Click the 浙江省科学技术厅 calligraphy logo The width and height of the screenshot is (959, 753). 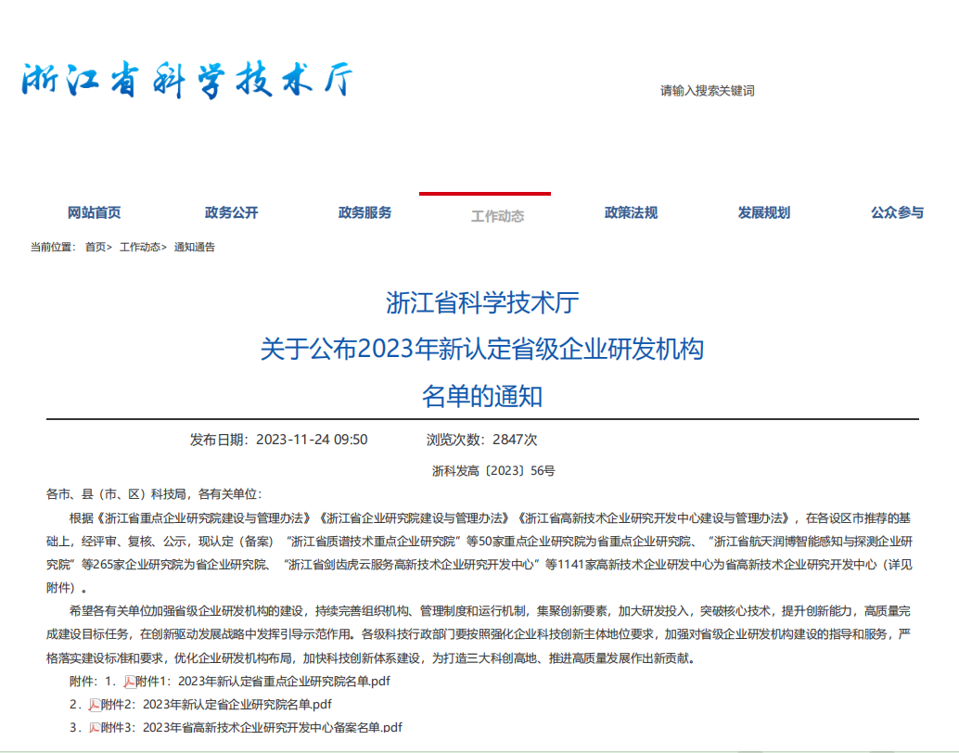tap(187, 82)
